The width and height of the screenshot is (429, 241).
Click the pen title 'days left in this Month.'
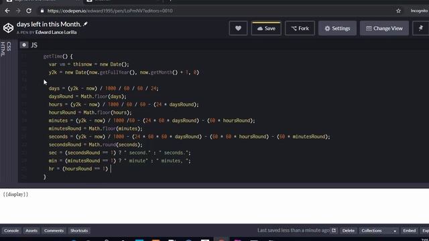pos(49,24)
